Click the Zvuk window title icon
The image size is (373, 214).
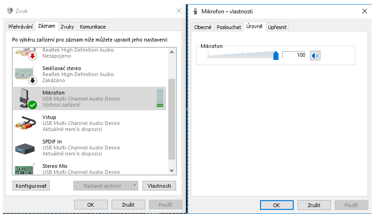(x=10, y=11)
